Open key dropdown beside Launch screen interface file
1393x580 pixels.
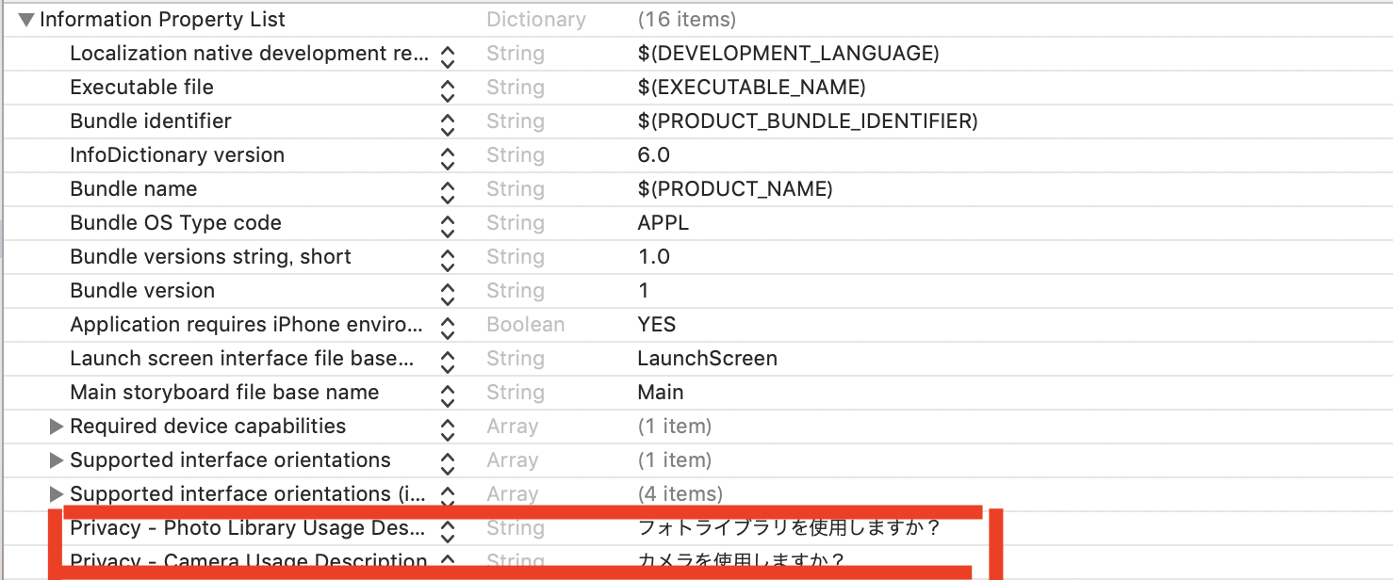pos(448,358)
